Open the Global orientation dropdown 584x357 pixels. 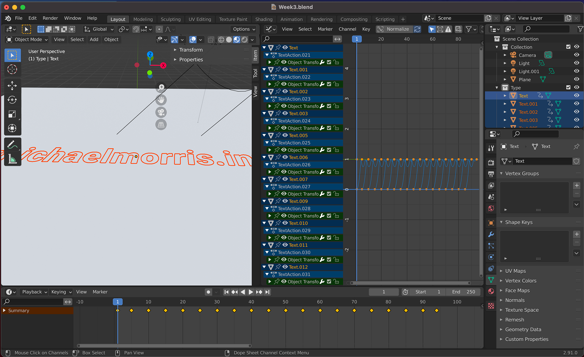pos(99,29)
